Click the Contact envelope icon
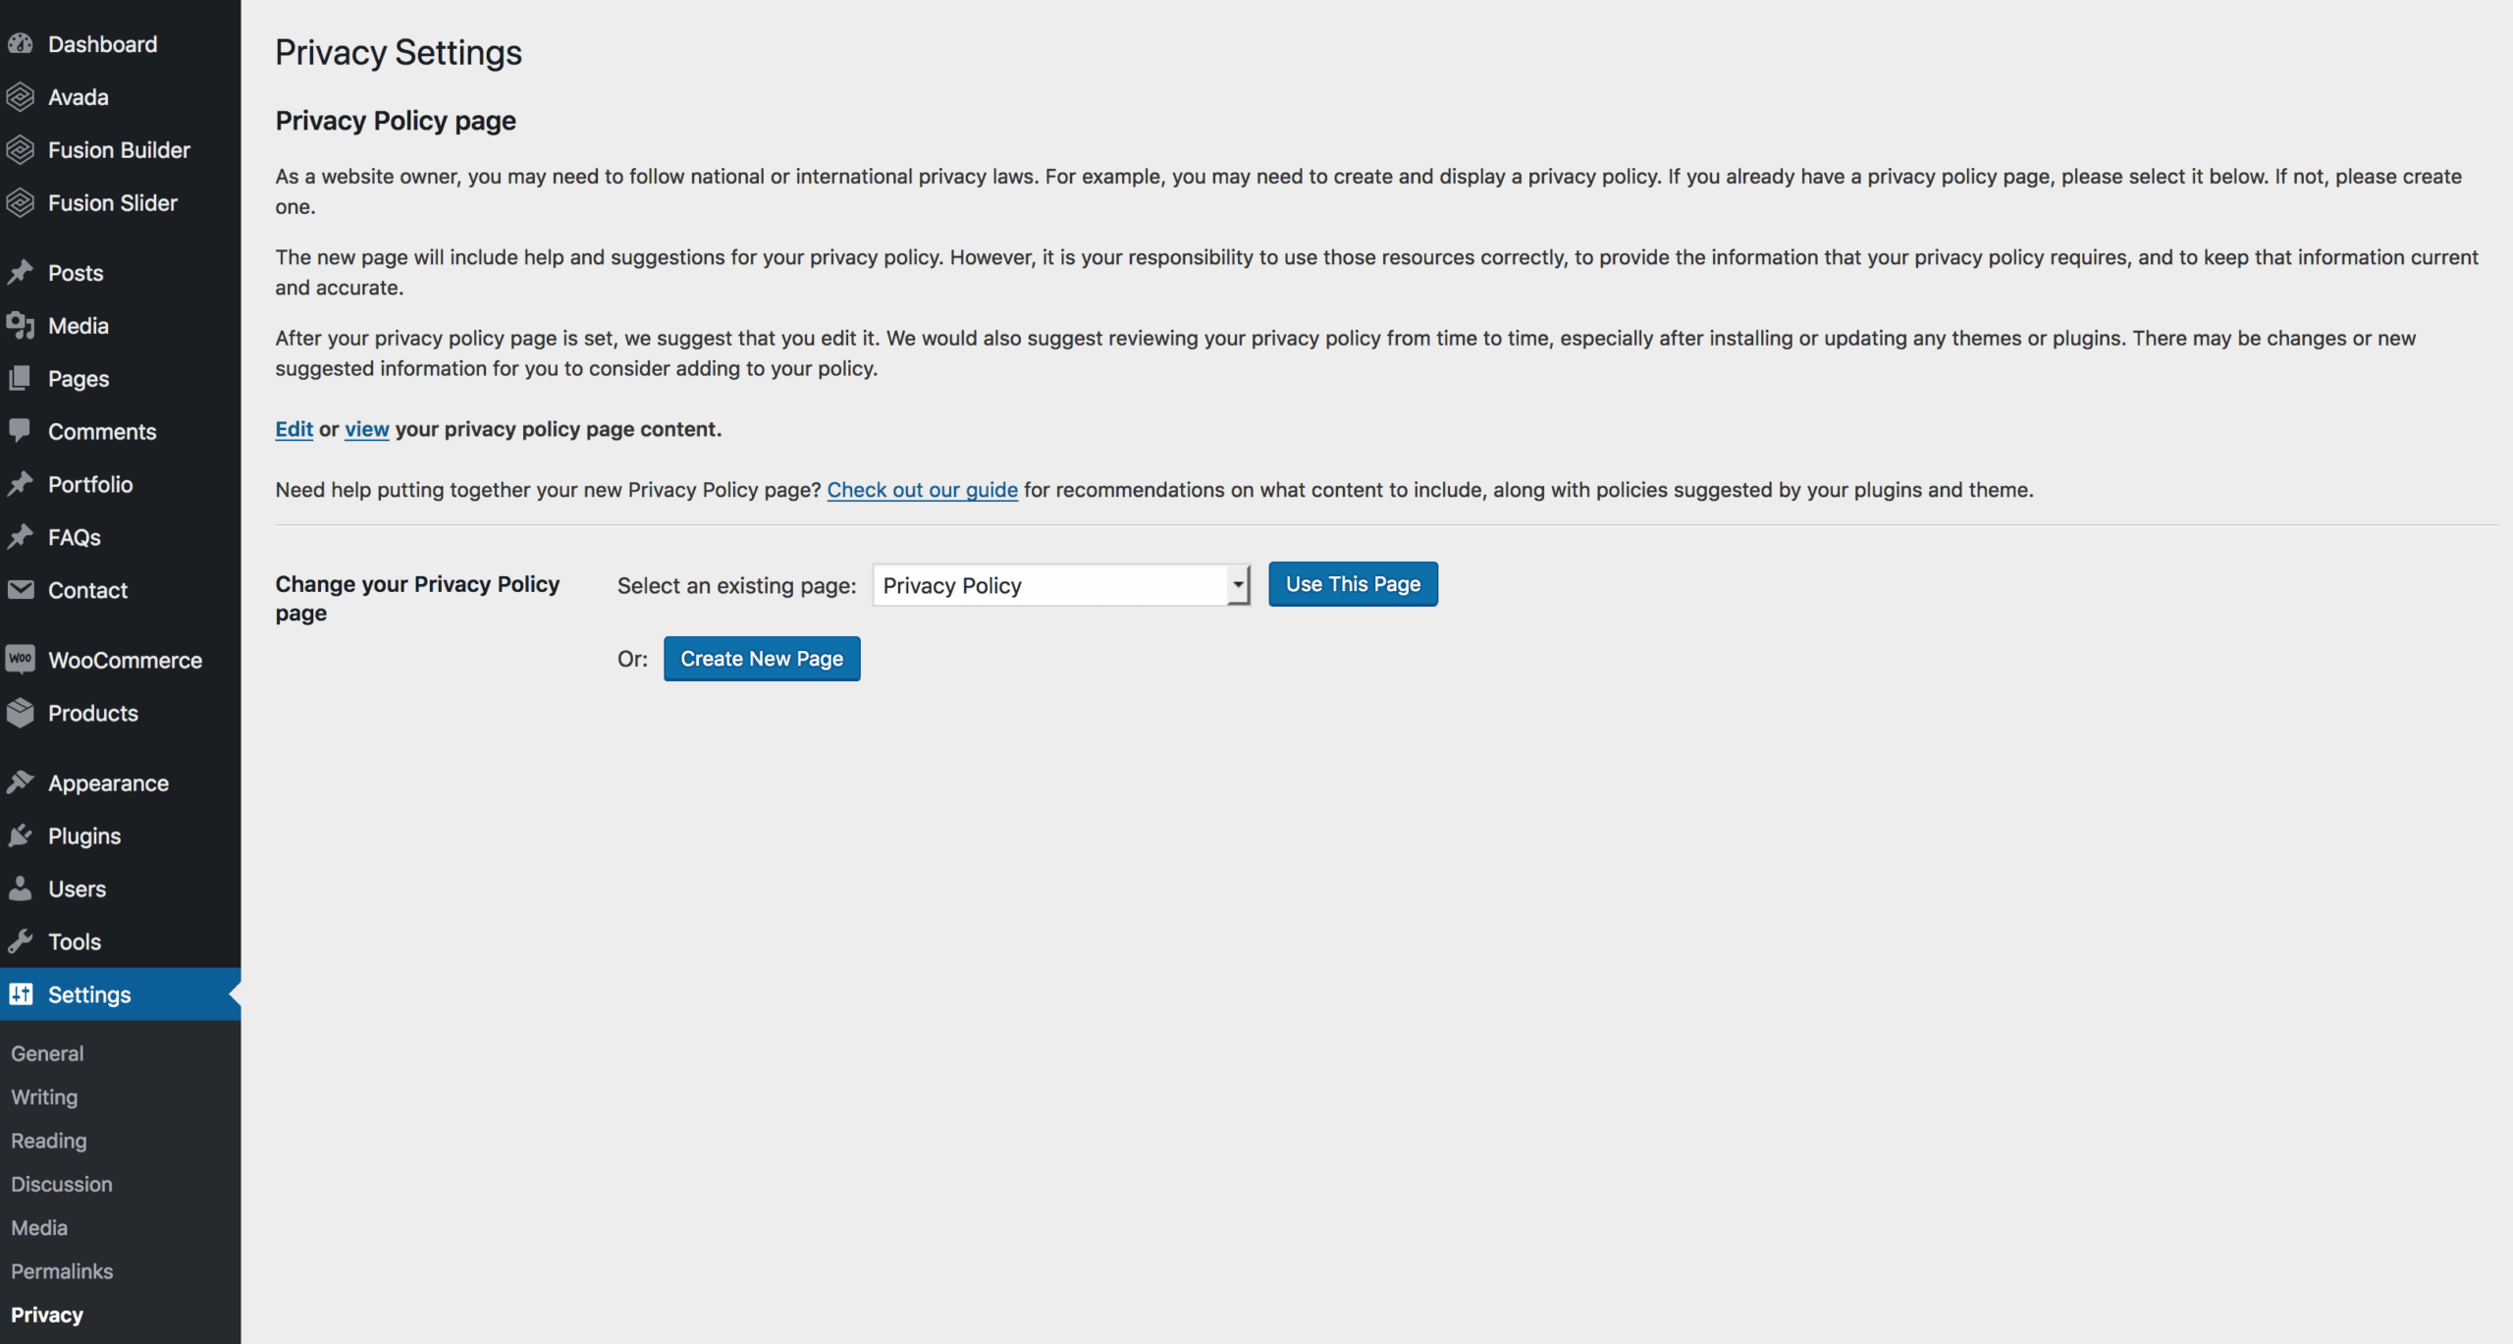Screen dimensions: 2513x1344 [x=22, y=589]
